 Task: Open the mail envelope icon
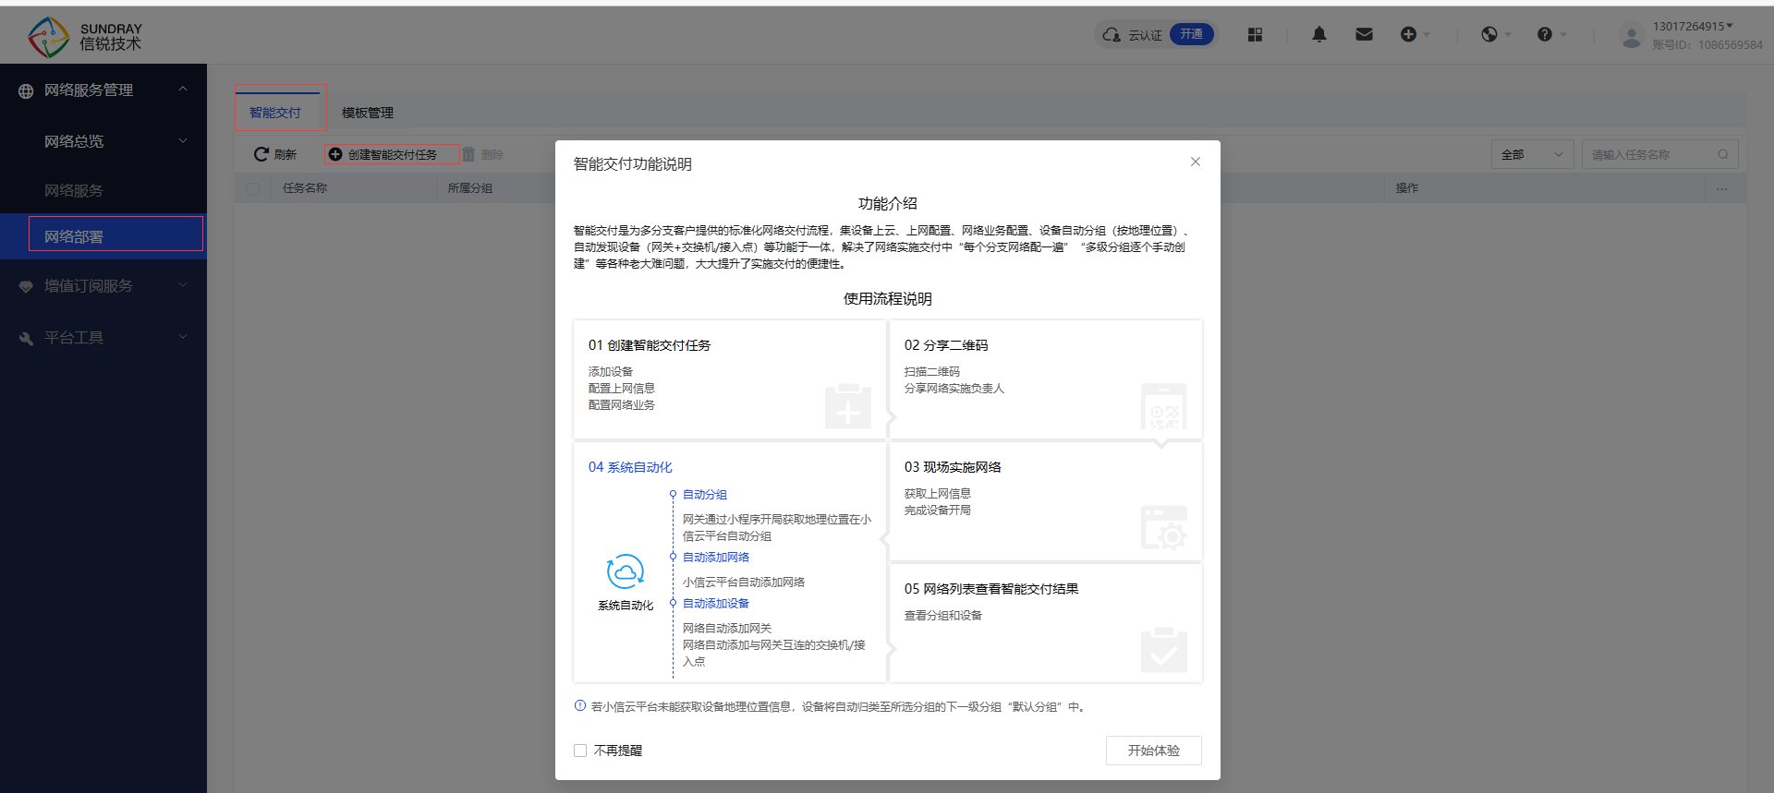coord(1364,35)
